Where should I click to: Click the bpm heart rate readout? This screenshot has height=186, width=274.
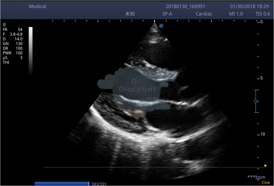(x=256, y=177)
